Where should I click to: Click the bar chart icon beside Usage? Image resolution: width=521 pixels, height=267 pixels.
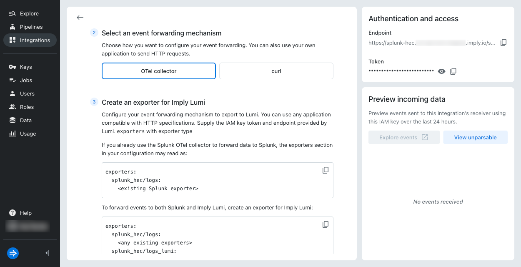pos(13,133)
